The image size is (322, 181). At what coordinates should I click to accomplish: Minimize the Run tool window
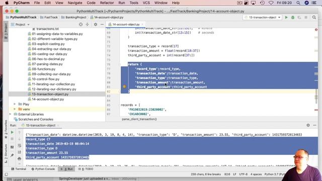[x=314, y=125]
